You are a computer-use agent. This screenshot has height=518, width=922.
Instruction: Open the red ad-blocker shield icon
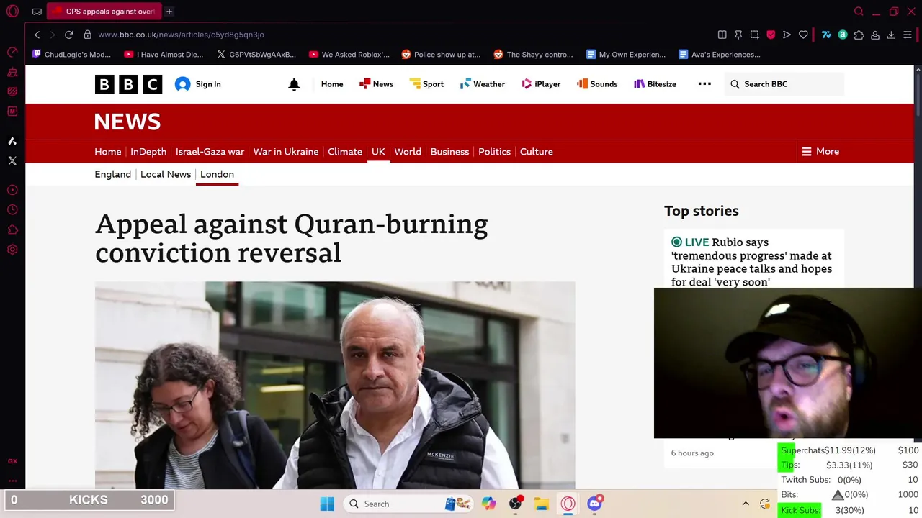tap(771, 35)
